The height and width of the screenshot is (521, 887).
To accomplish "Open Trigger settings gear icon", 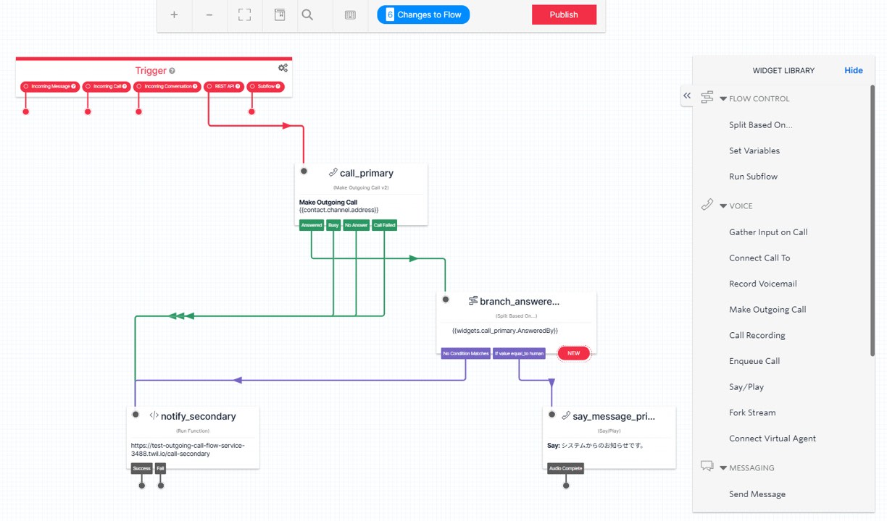I will coord(283,68).
